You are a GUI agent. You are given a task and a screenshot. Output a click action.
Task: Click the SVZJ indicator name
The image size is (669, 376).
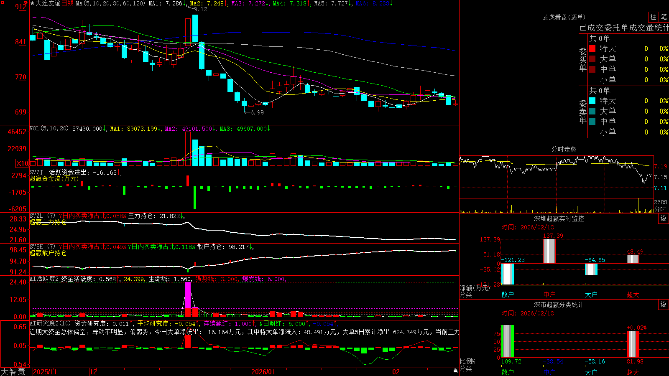click(36, 172)
